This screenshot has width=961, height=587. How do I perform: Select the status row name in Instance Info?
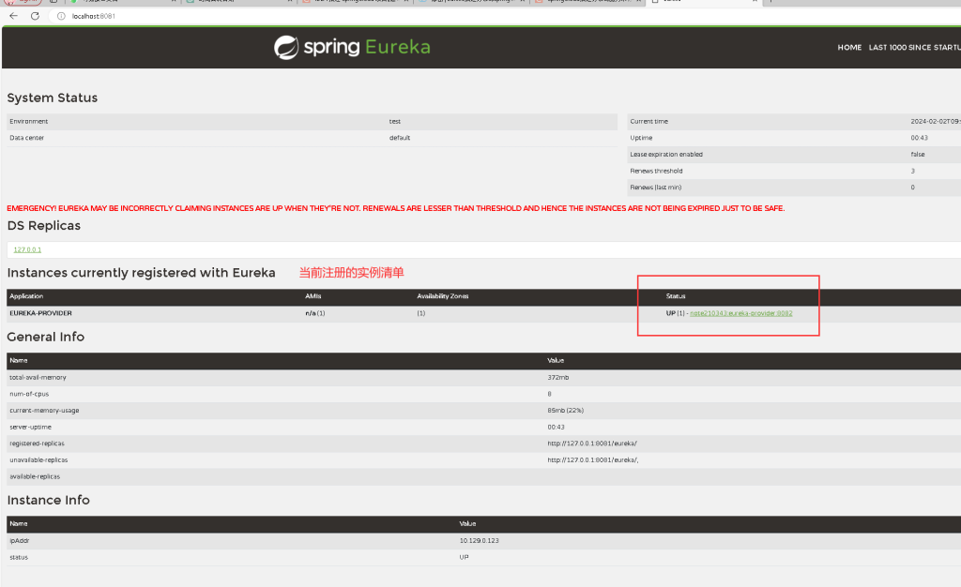point(19,558)
